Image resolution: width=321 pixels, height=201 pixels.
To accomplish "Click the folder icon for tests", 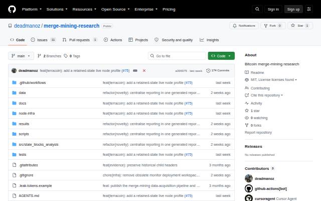I will tap(14, 154).
